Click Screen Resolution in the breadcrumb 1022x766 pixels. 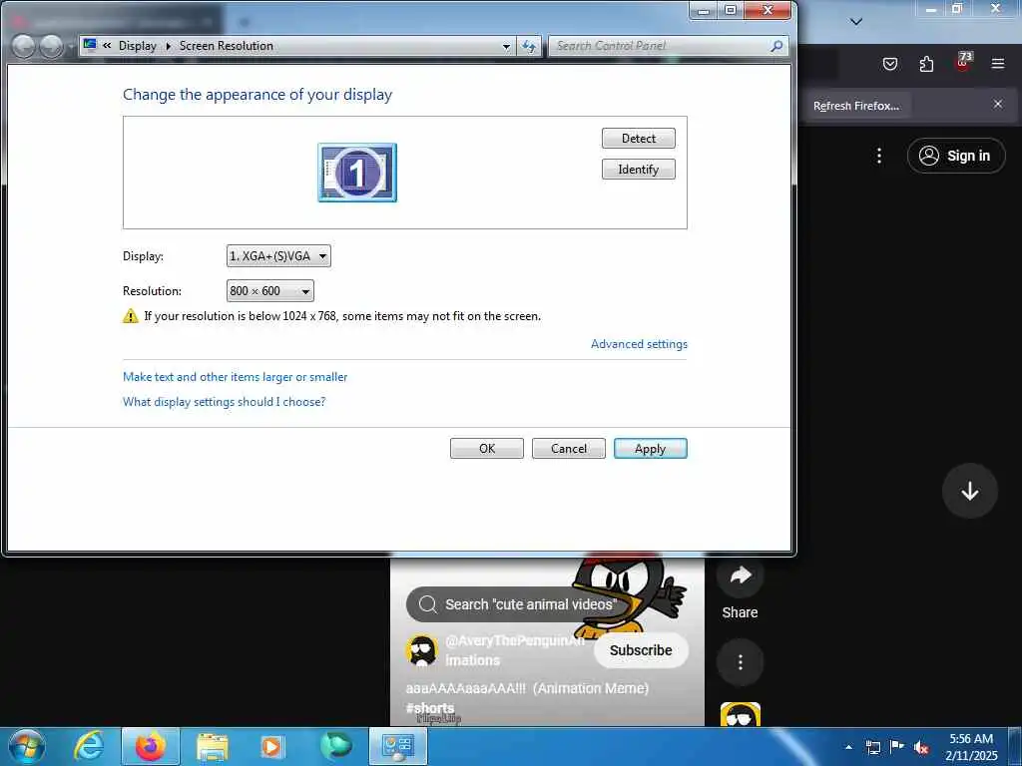pos(227,46)
